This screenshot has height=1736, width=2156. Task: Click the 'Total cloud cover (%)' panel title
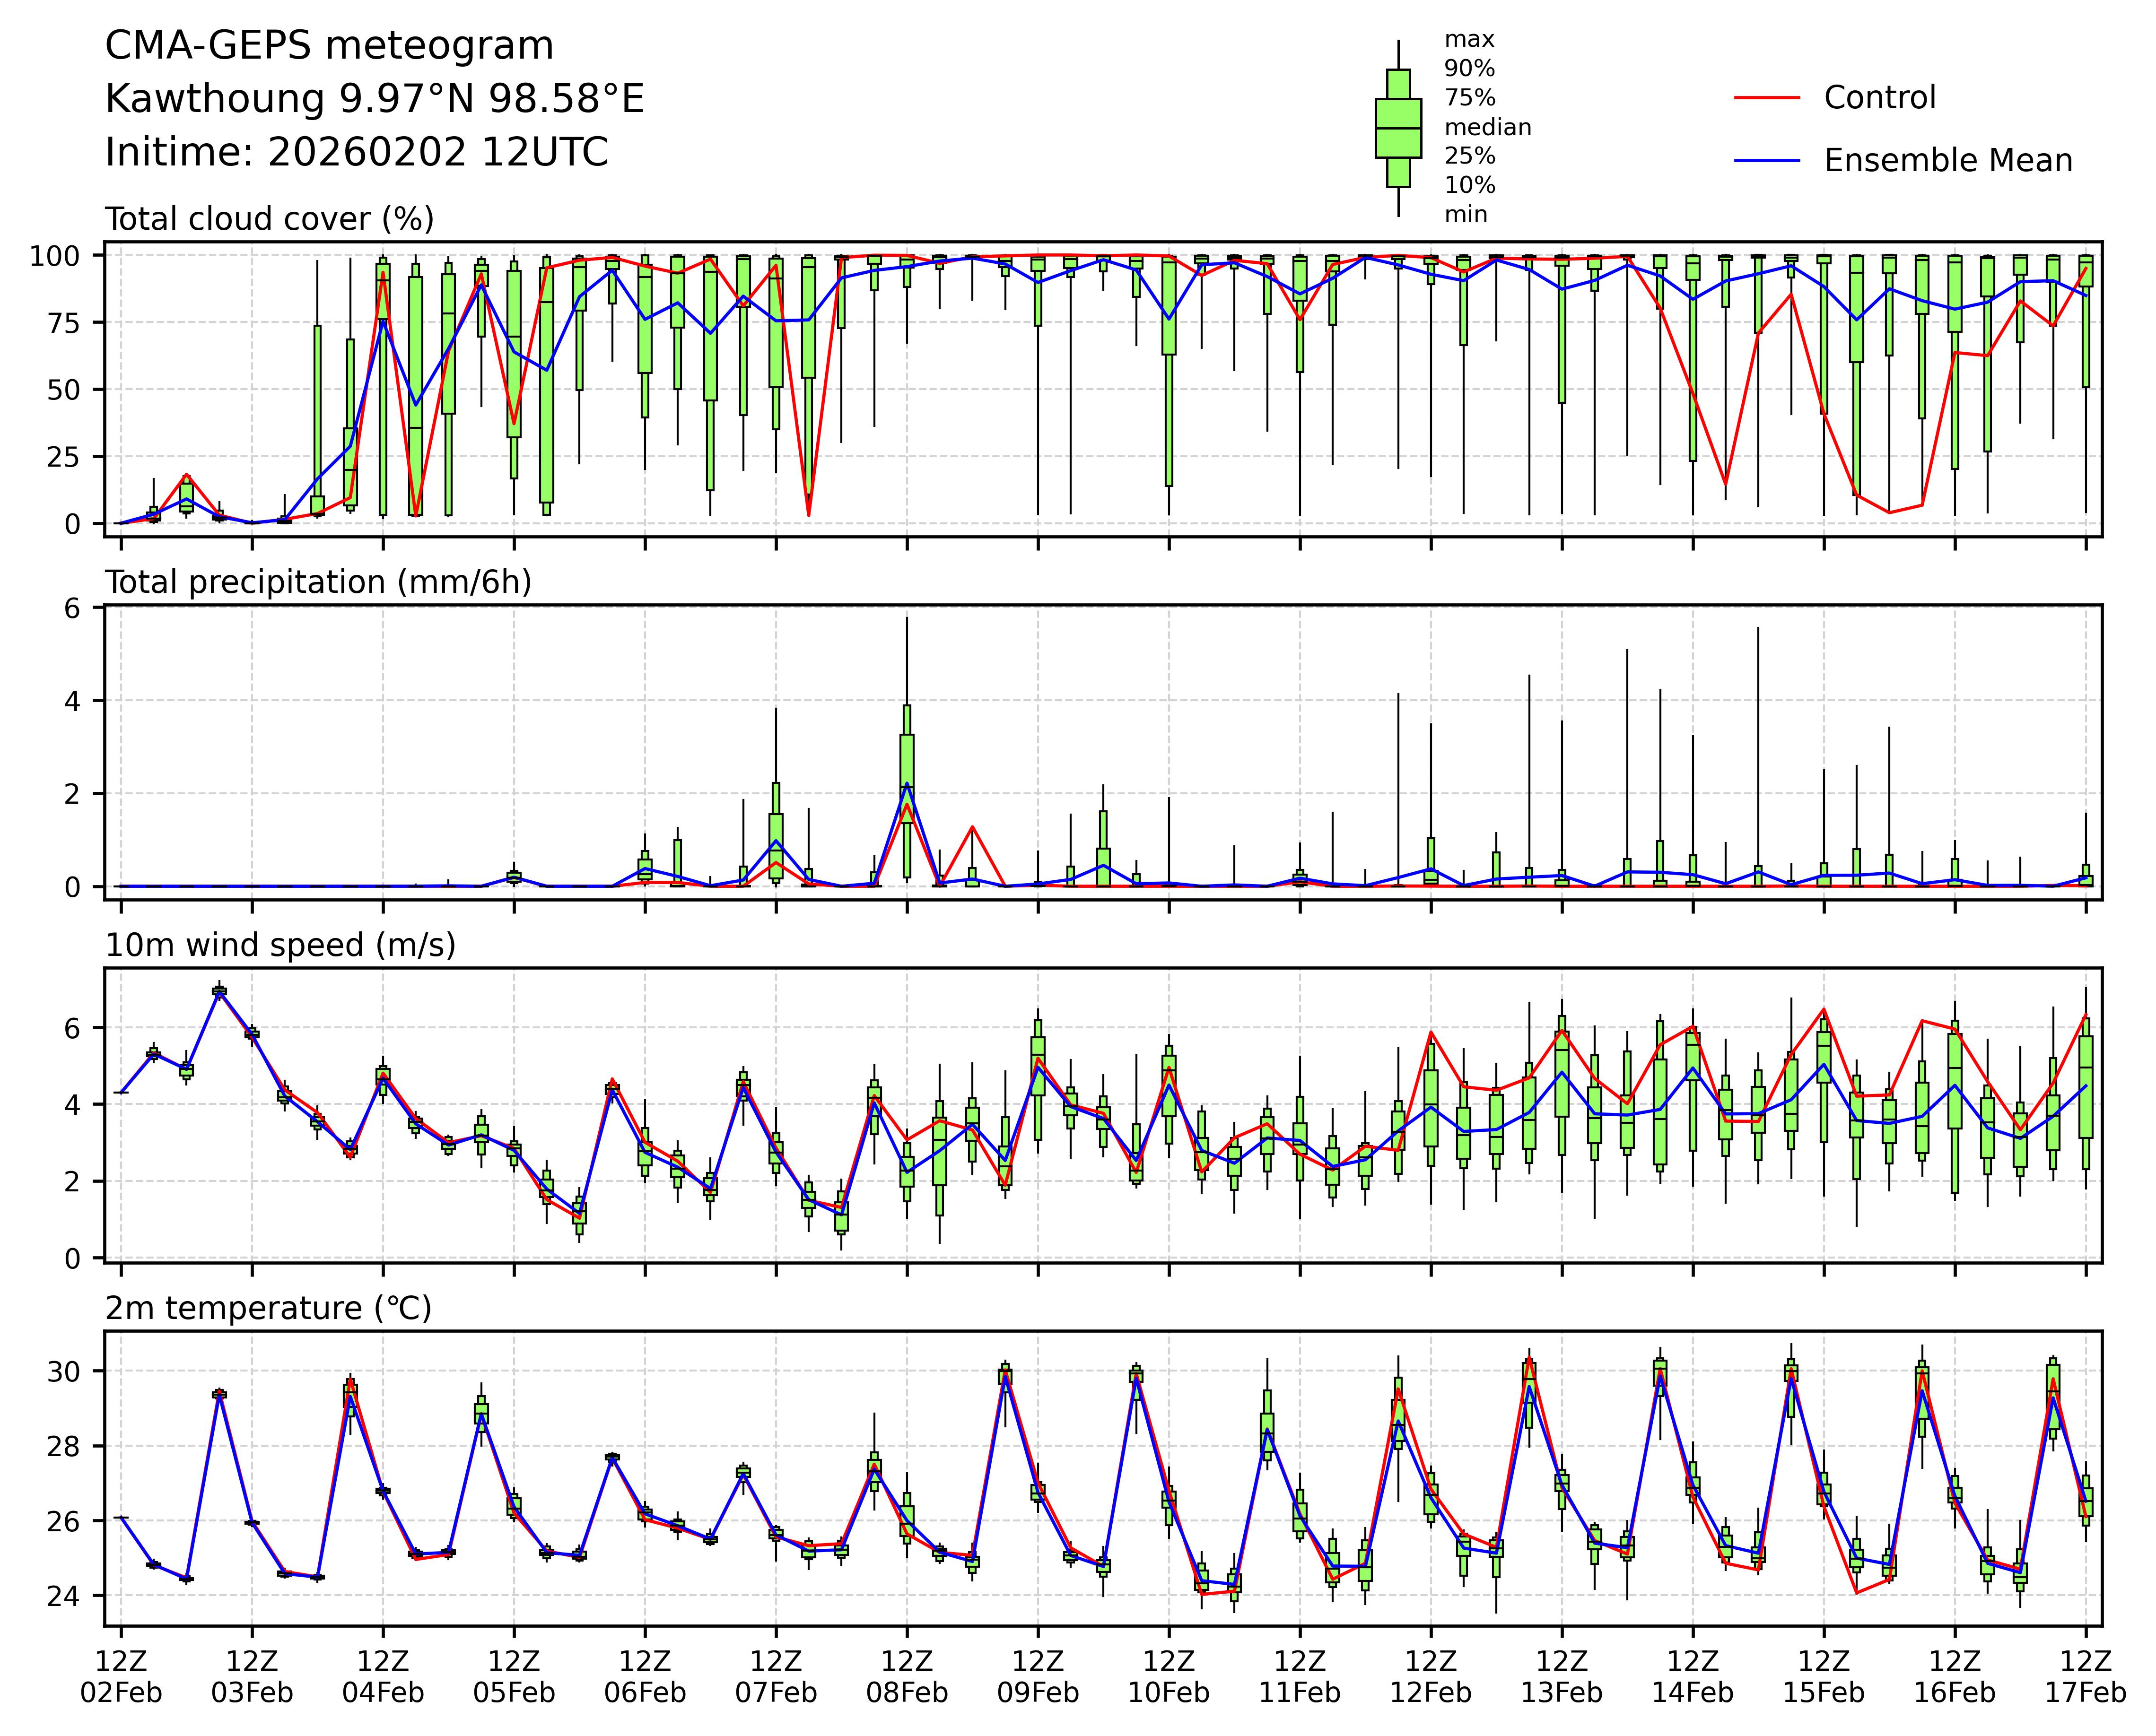[269, 219]
